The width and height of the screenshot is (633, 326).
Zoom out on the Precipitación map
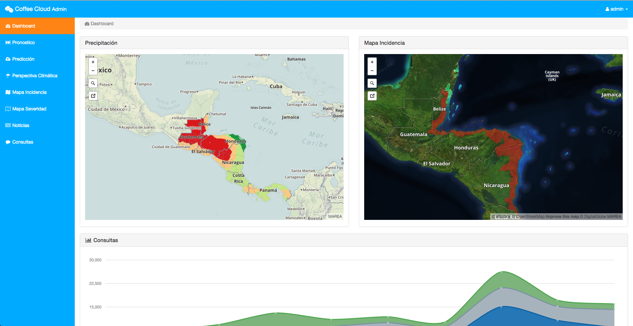(x=93, y=71)
